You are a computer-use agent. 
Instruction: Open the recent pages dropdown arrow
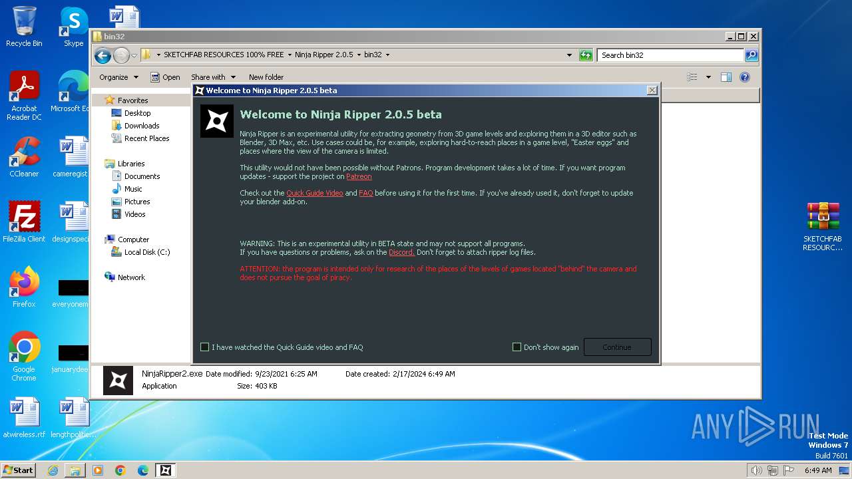click(134, 55)
